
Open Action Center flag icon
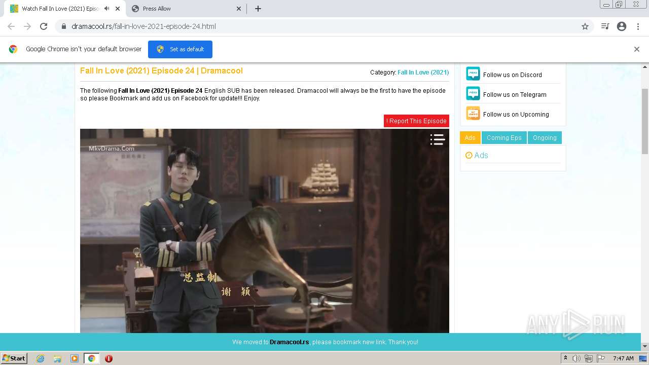(600, 358)
